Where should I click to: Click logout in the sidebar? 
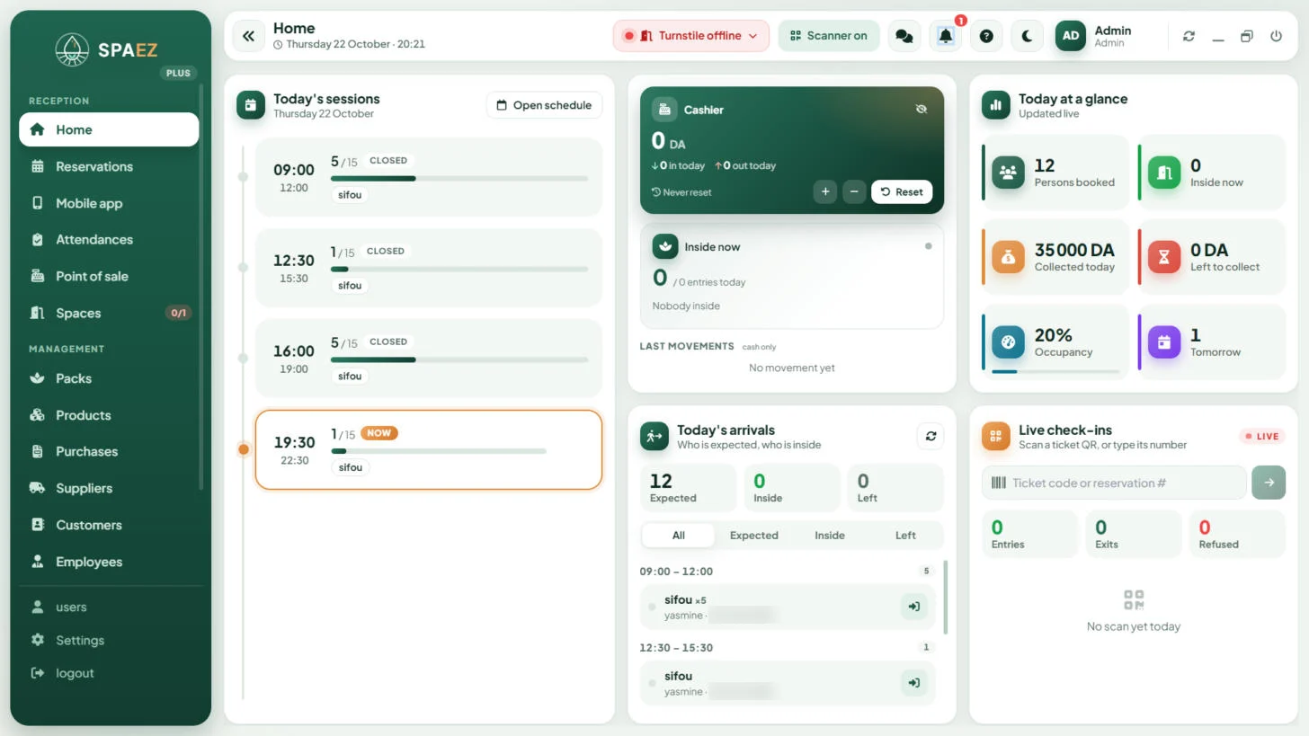(109, 673)
